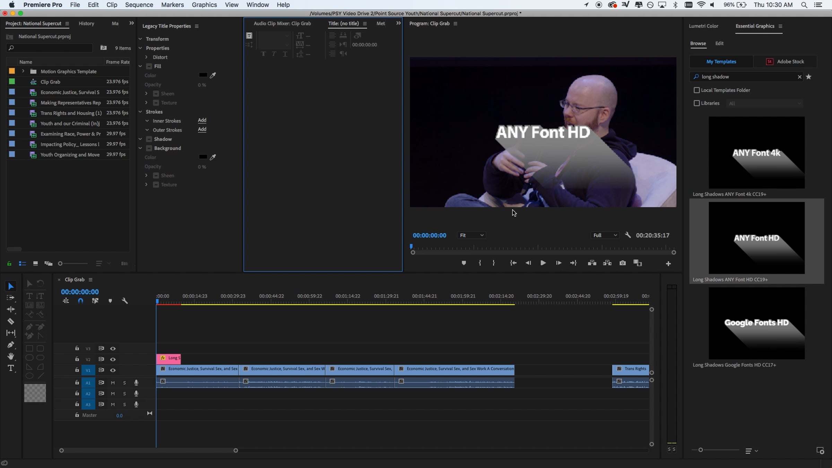Toggle Snap magnet icon in timeline
This screenshot has width=832, height=468.
[80, 301]
